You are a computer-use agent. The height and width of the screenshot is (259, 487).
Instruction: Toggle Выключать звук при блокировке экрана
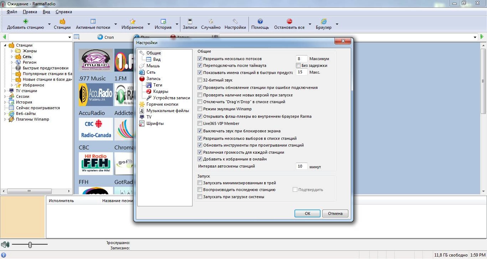pyautogui.click(x=200, y=131)
